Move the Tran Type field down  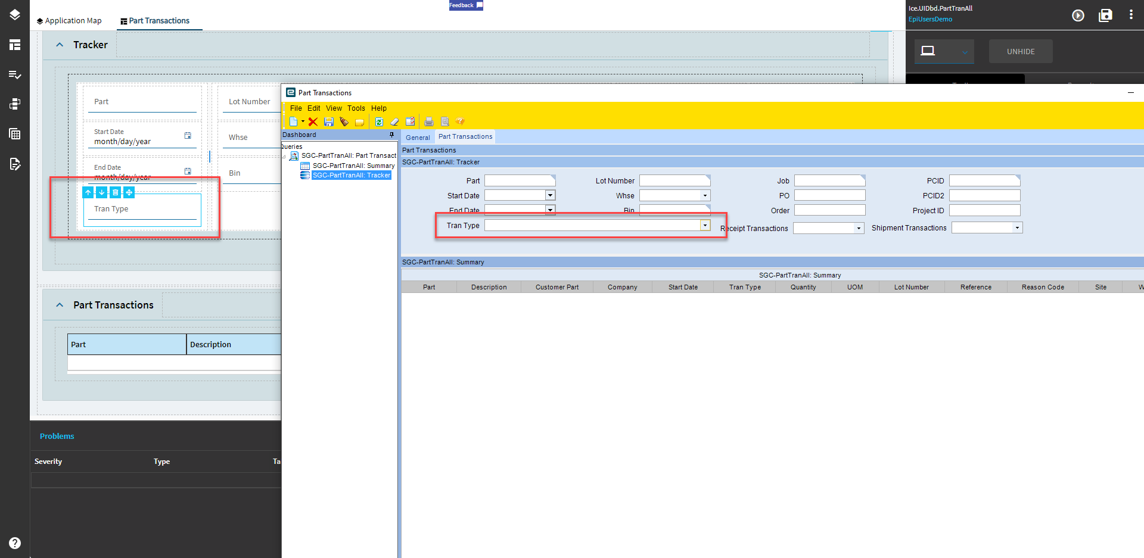tap(102, 192)
